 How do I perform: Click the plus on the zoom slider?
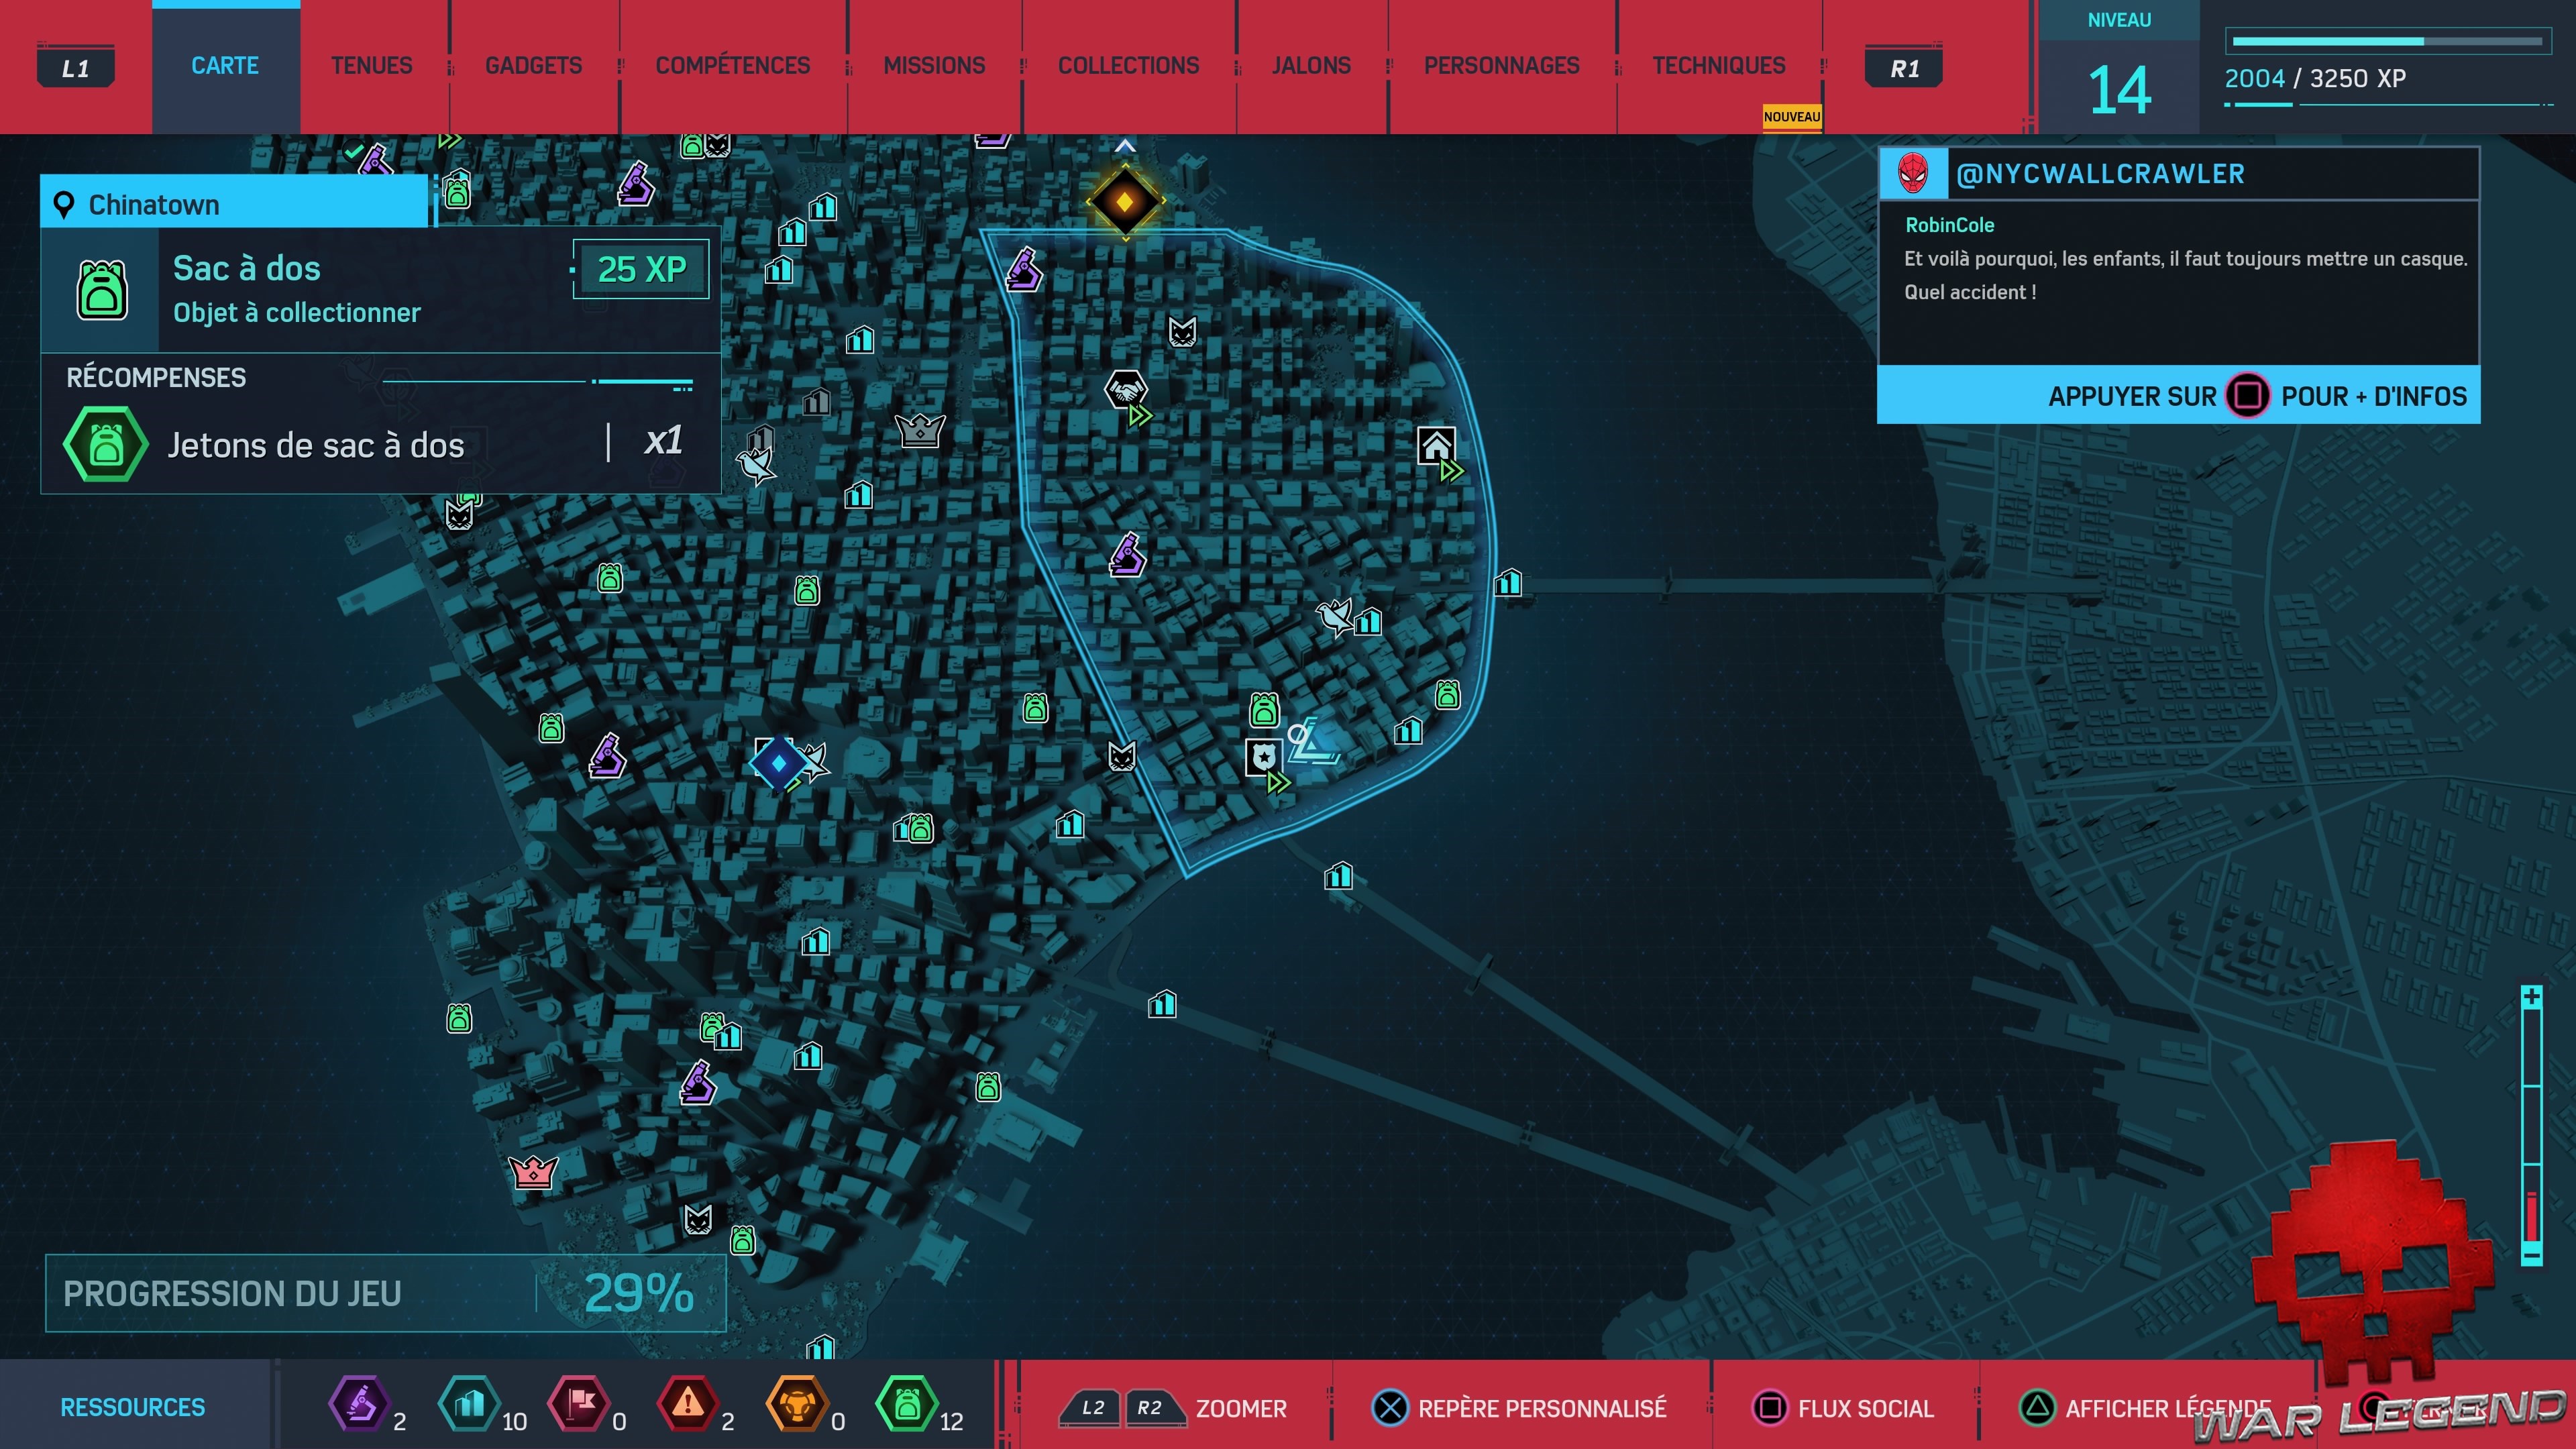2531,997
